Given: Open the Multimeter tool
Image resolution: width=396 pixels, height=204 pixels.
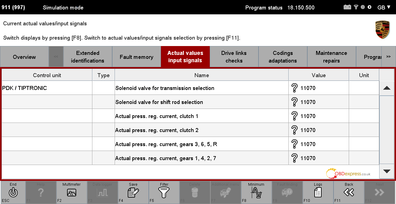Looking at the screenshot, I should (72, 192).
